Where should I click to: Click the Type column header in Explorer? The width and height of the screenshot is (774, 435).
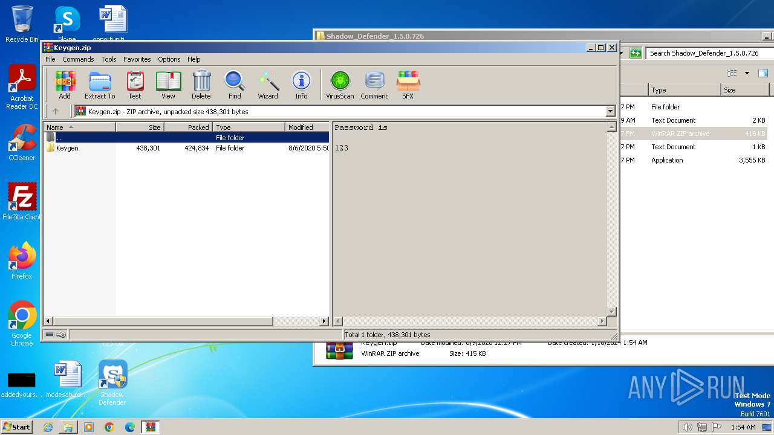[x=685, y=90]
